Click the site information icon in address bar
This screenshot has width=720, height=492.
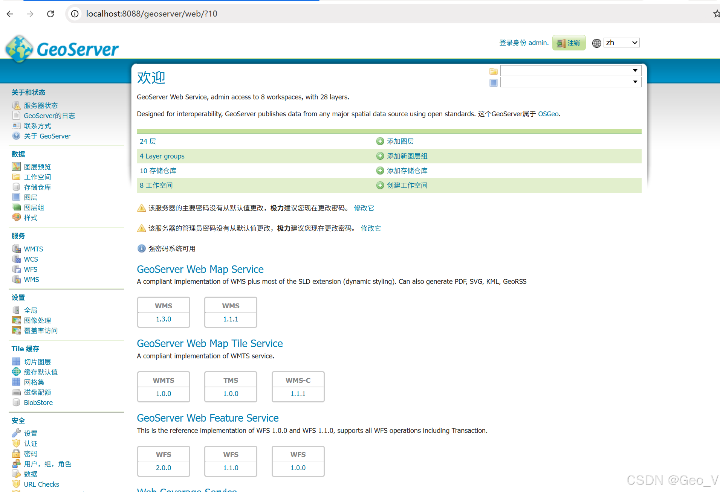75,14
